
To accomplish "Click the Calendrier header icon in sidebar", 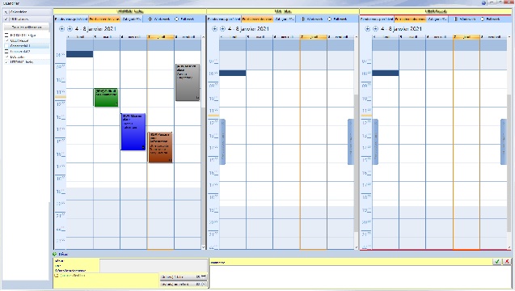I will (x=6, y=12).
